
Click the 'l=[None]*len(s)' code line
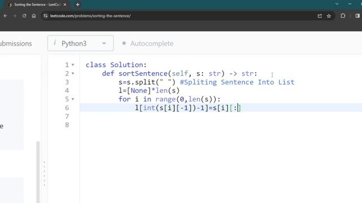149,91
